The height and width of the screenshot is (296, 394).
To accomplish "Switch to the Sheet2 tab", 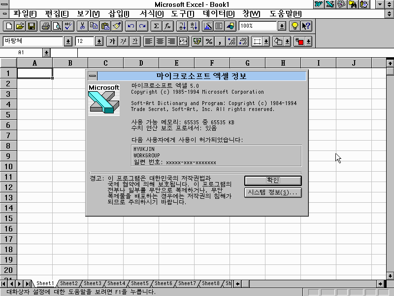I will [x=69, y=283].
